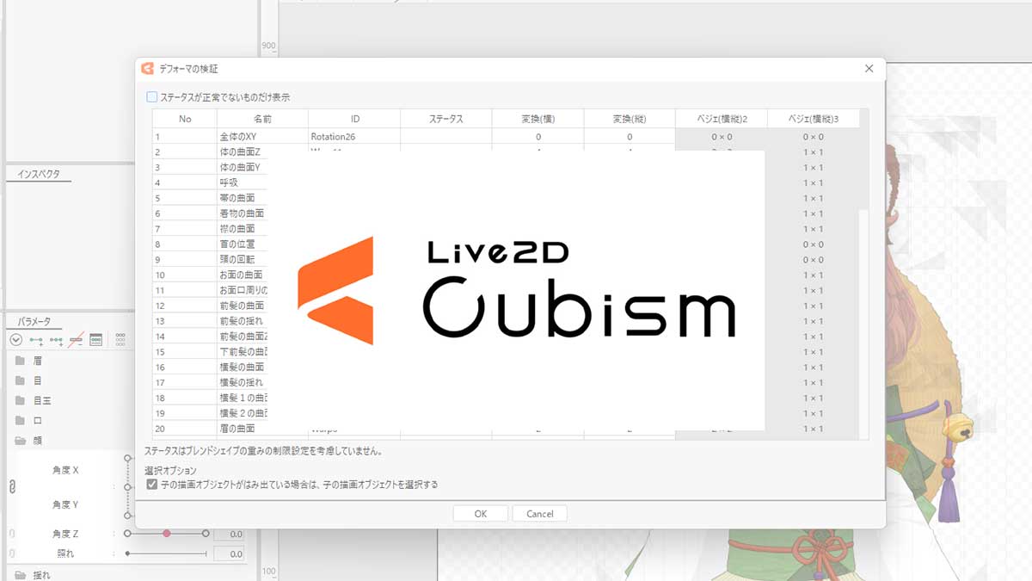
Task: Expand the 口 parameter folder
Action: click(x=20, y=421)
